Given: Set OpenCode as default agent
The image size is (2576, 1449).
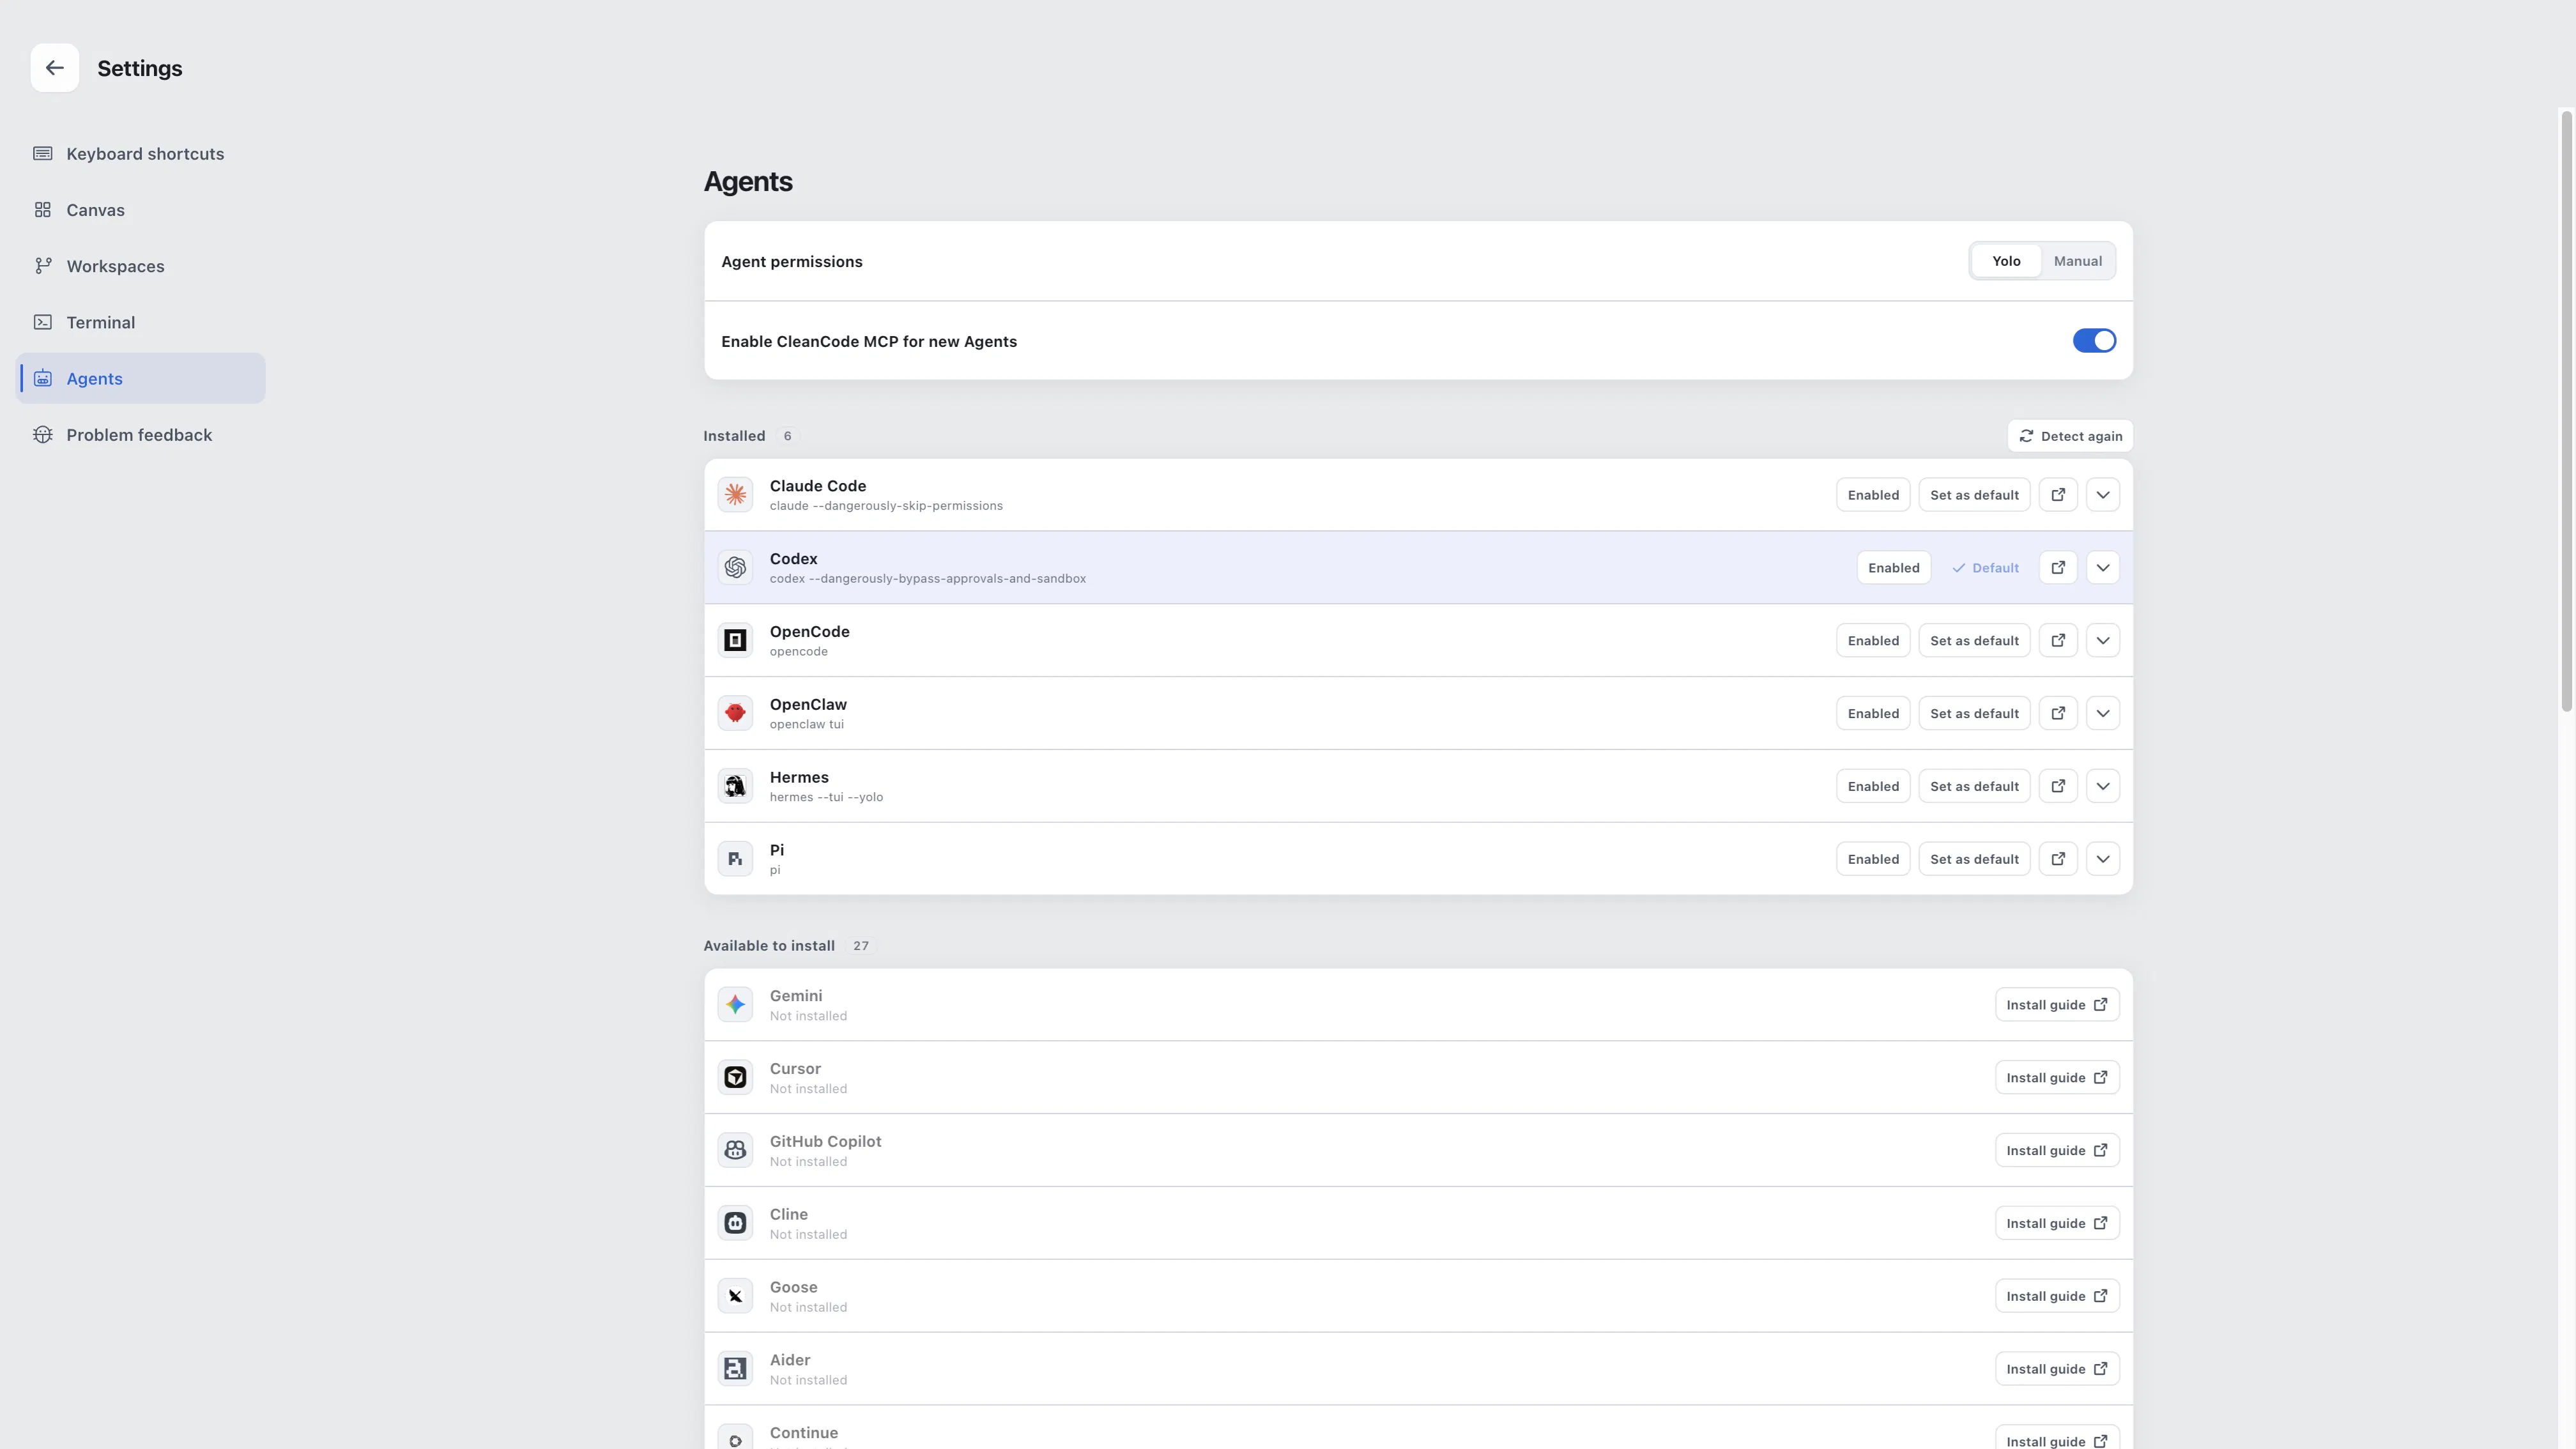Looking at the screenshot, I should pyautogui.click(x=1974, y=640).
